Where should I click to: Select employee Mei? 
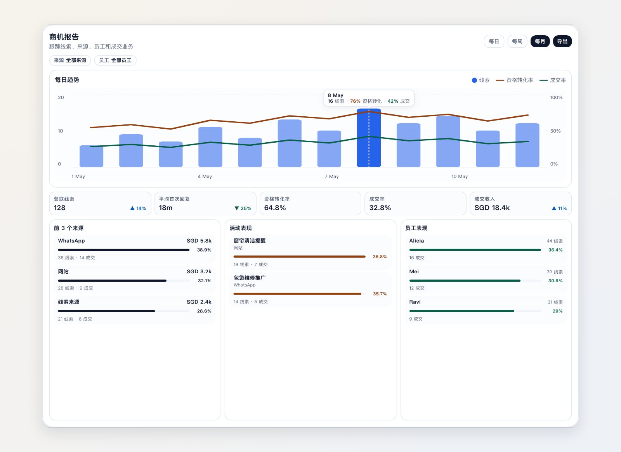(486, 279)
